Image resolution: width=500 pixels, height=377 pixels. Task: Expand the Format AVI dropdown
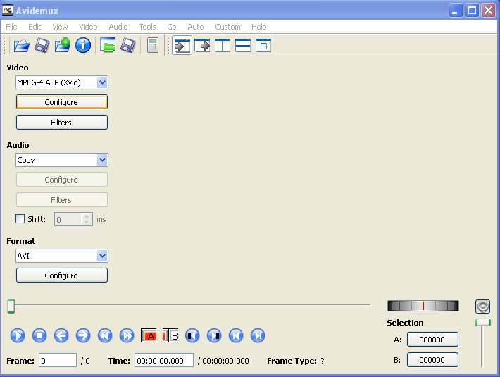click(x=102, y=256)
